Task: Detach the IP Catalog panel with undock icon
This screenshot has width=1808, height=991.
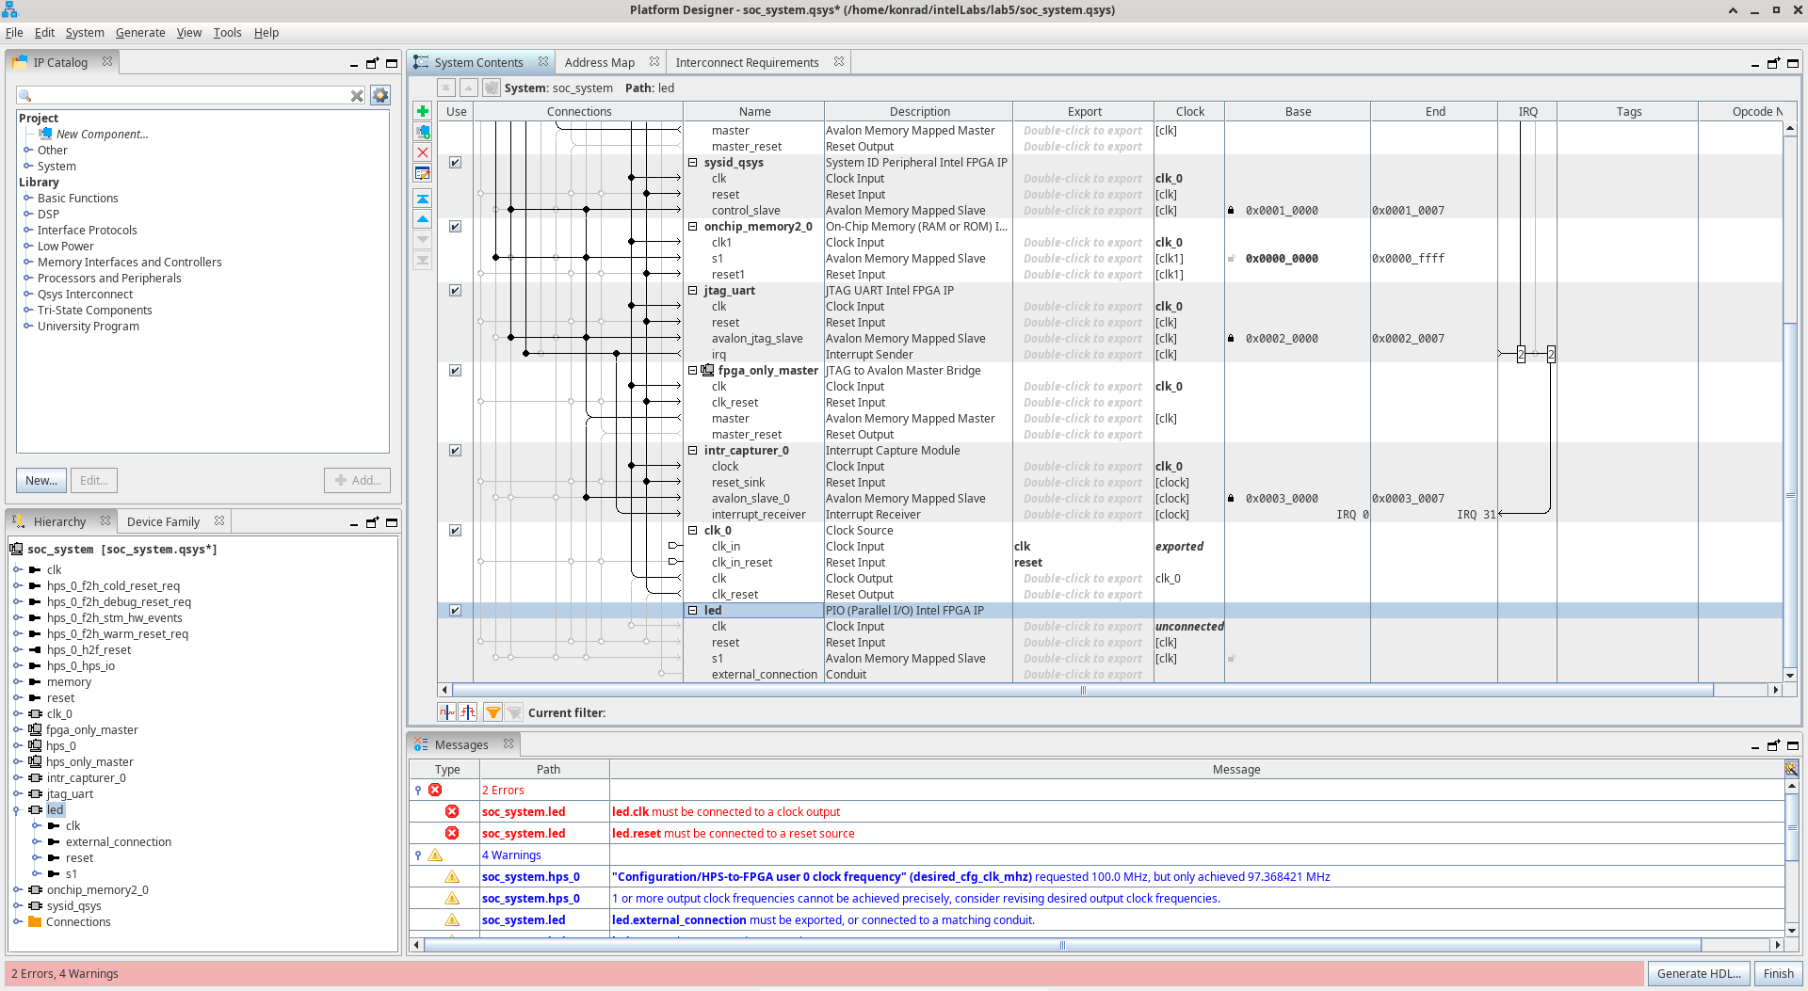Action: (372, 63)
